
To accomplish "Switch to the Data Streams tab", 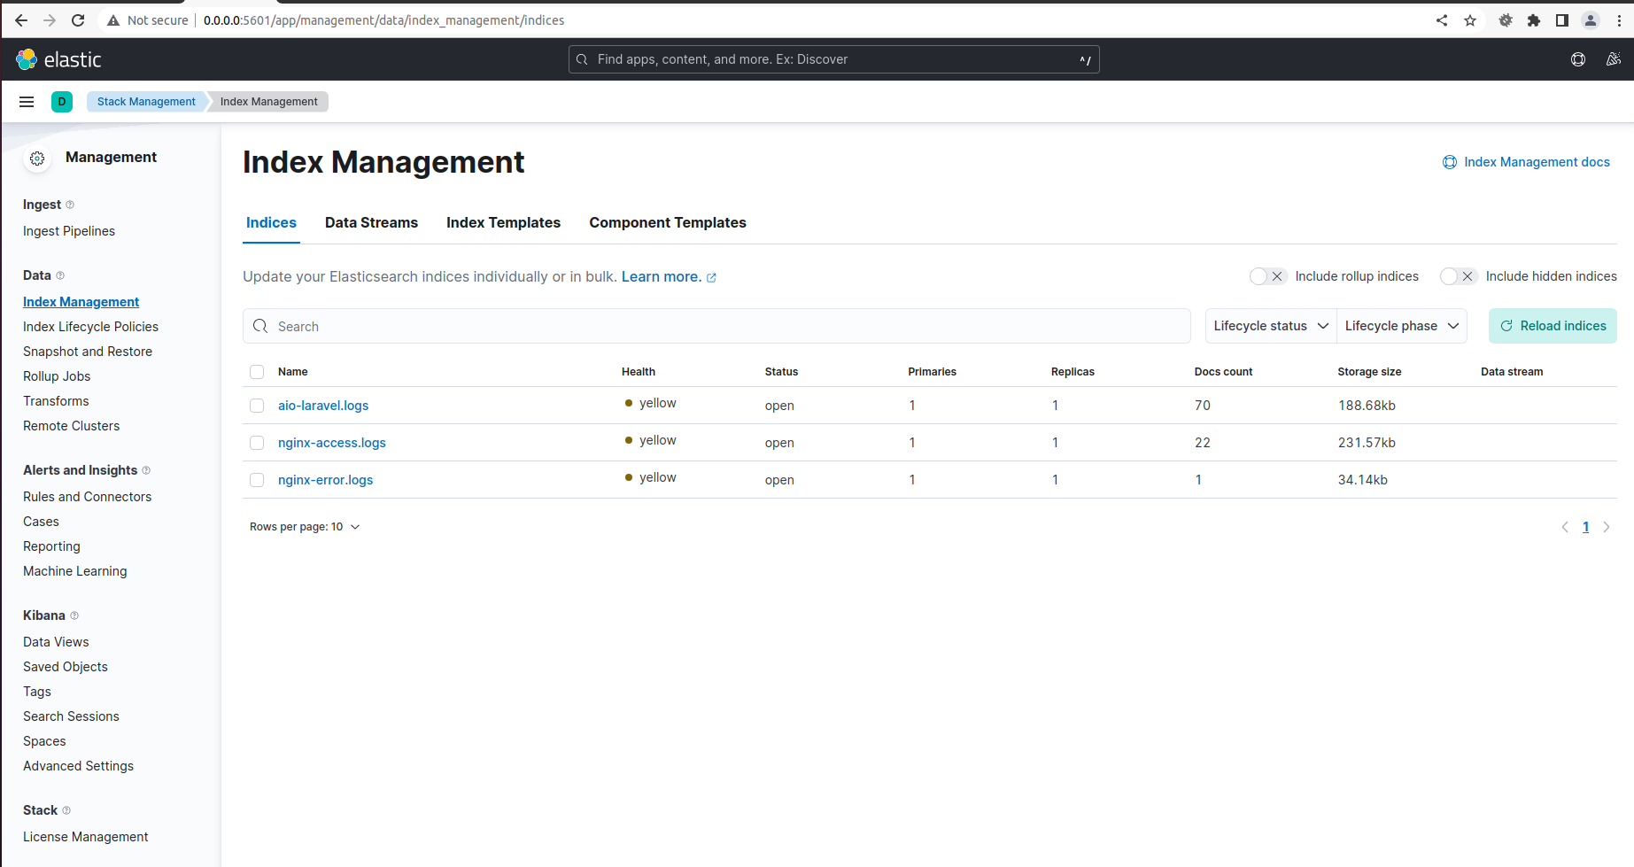I will [371, 223].
